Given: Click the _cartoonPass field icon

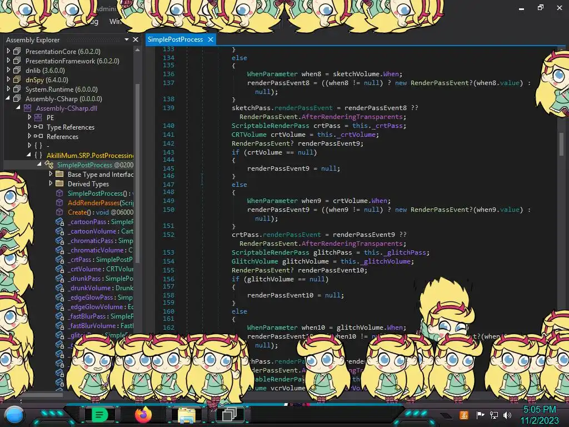Looking at the screenshot, I should (59, 221).
